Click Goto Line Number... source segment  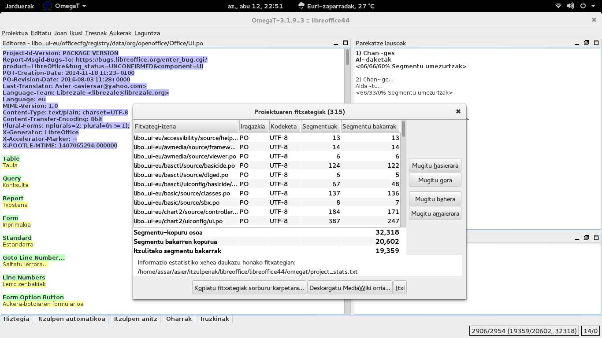[x=33, y=257]
